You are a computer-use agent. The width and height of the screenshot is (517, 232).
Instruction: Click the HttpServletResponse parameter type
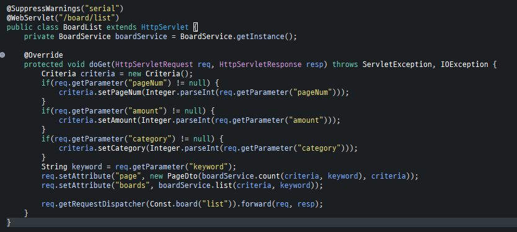pos(260,65)
